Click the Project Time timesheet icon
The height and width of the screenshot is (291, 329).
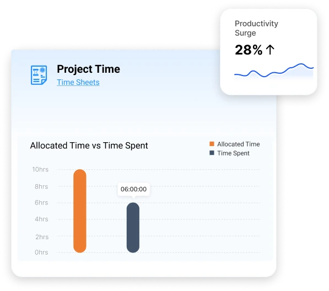tap(39, 75)
